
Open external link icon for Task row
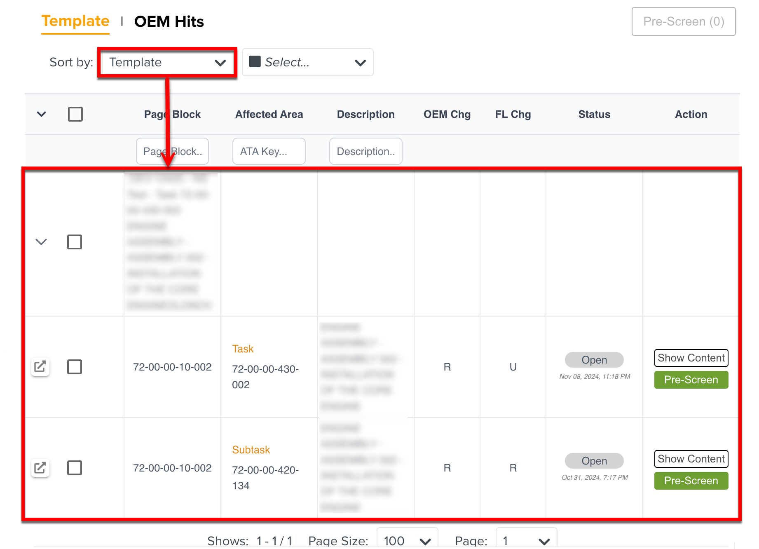pos(40,366)
